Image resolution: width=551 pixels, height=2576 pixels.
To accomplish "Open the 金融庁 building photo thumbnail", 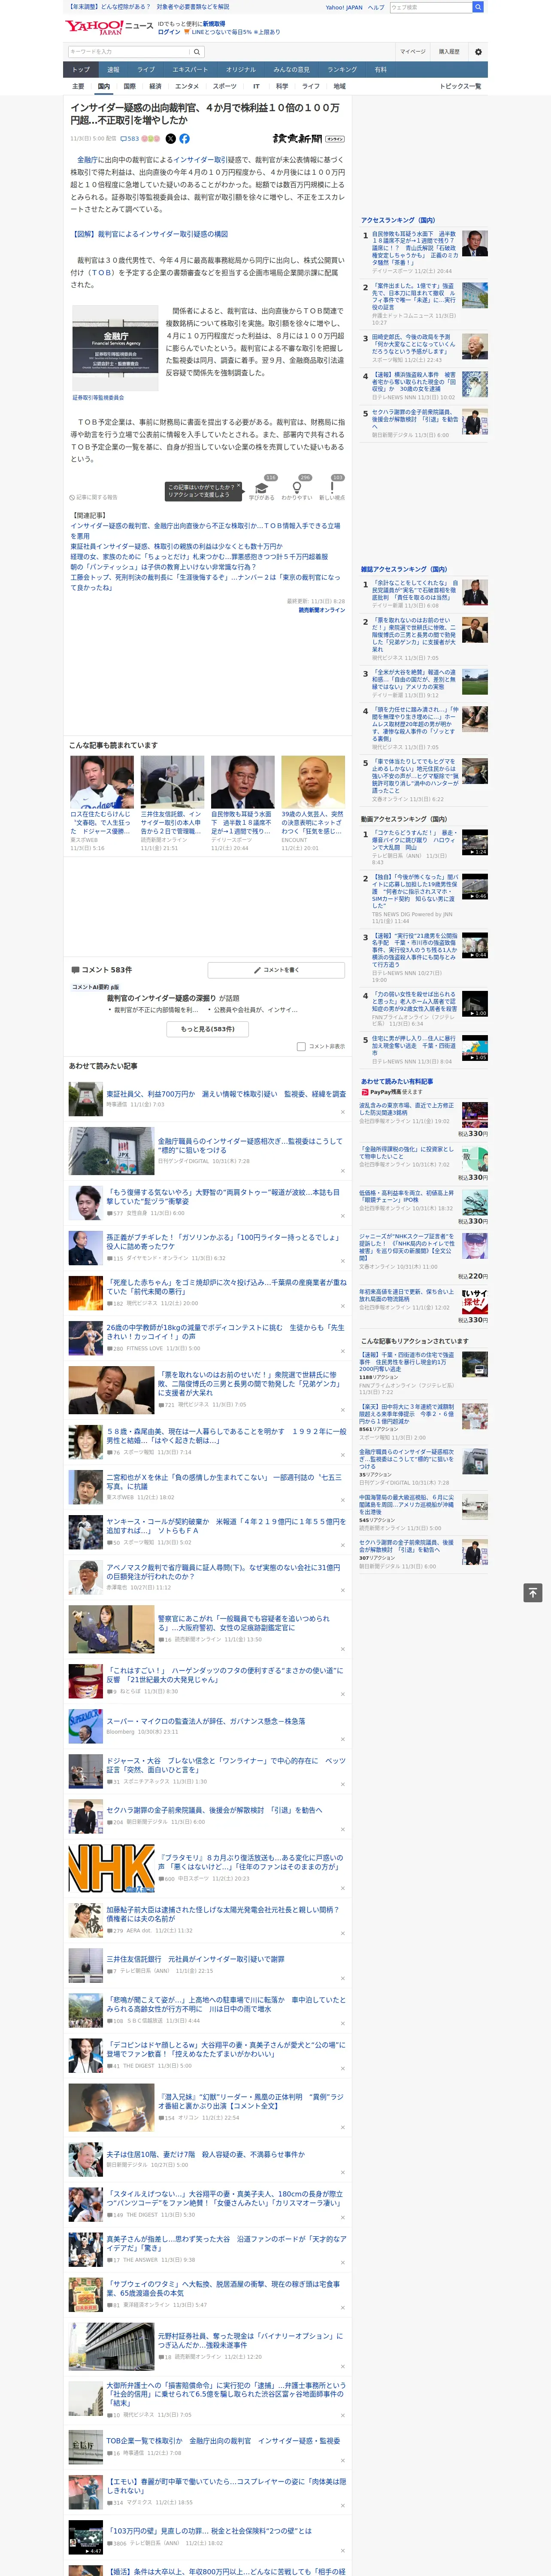I will [x=115, y=349].
